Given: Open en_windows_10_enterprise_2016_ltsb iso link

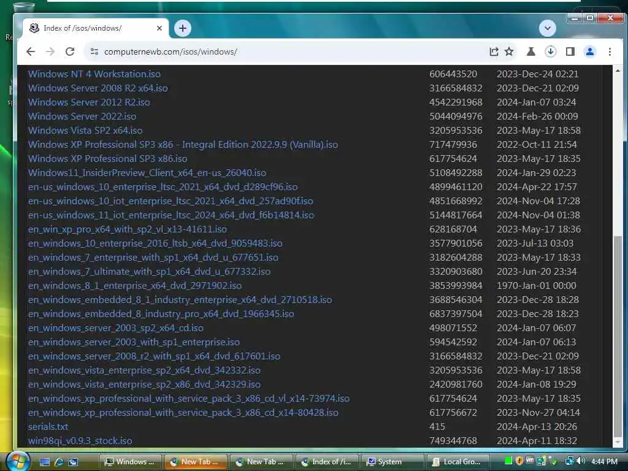Looking at the screenshot, I should pos(155,243).
